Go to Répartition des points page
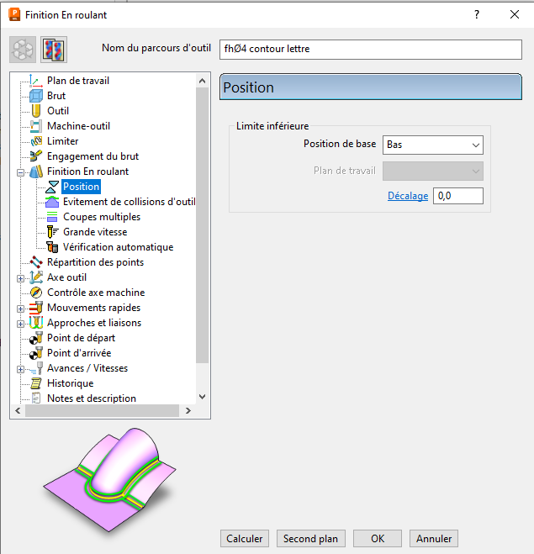Image resolution: width=534 pixels, height=554 pixels. tap(95, 262)
